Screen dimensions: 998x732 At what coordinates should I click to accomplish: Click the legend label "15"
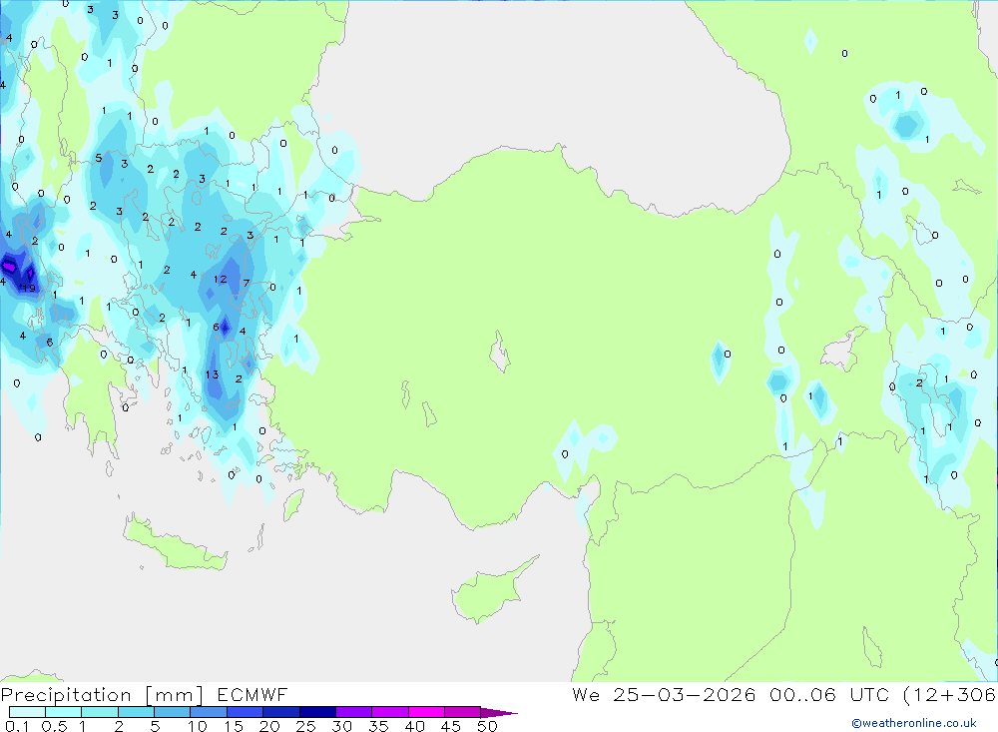click(234, 726)
